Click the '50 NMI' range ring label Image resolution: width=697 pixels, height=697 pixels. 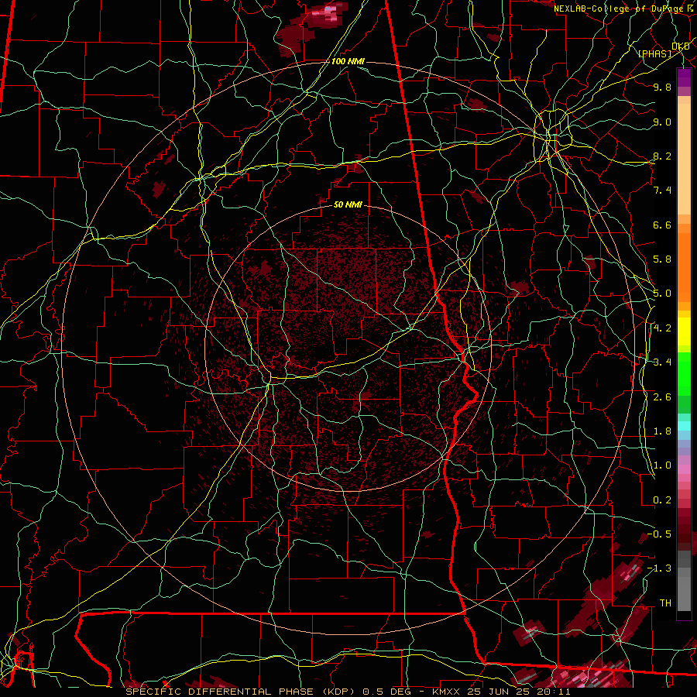(348, 204)
